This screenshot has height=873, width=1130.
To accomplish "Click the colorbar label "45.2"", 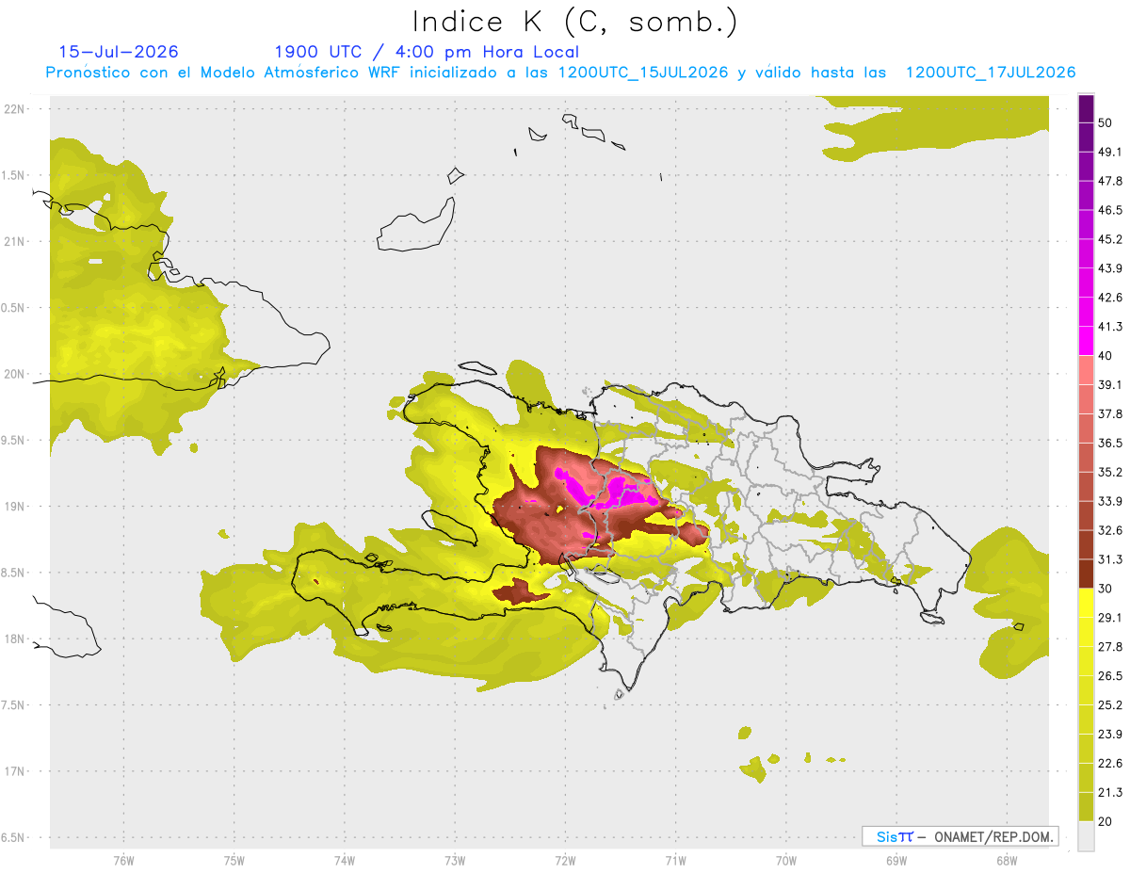I will pos(1109,239).
